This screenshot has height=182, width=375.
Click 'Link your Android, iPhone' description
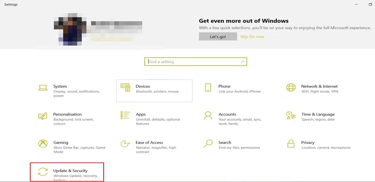tap(240, 92)
